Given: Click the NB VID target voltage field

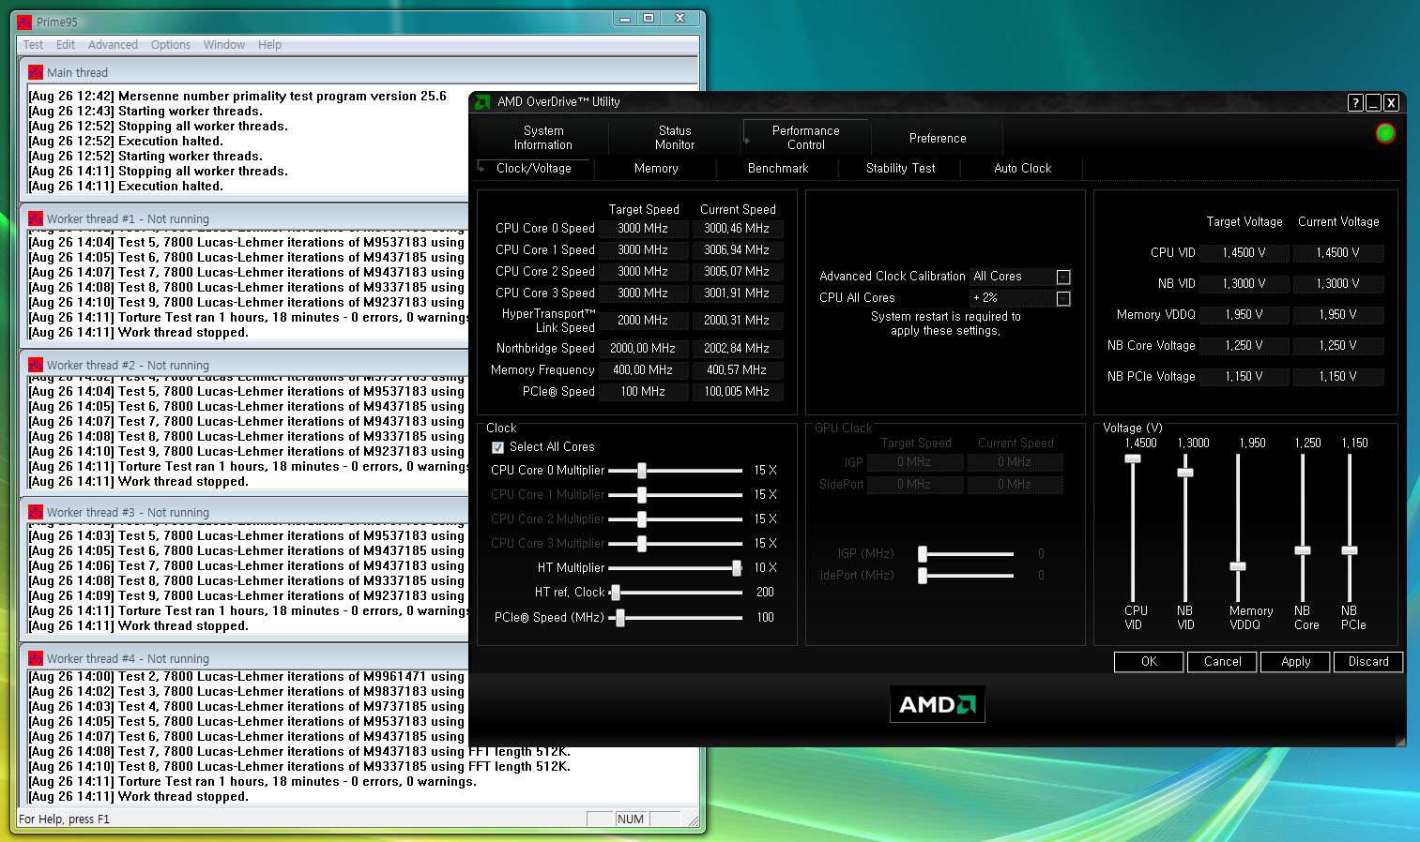Looking at the screenshot, I should (1244, 284).
